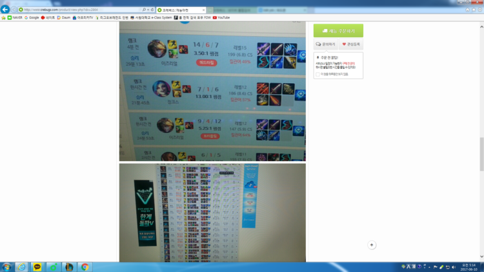This screenshot has height=272, width=484.
Task: Click the page vertical scrollbar thumb
Action: (481, 153)
